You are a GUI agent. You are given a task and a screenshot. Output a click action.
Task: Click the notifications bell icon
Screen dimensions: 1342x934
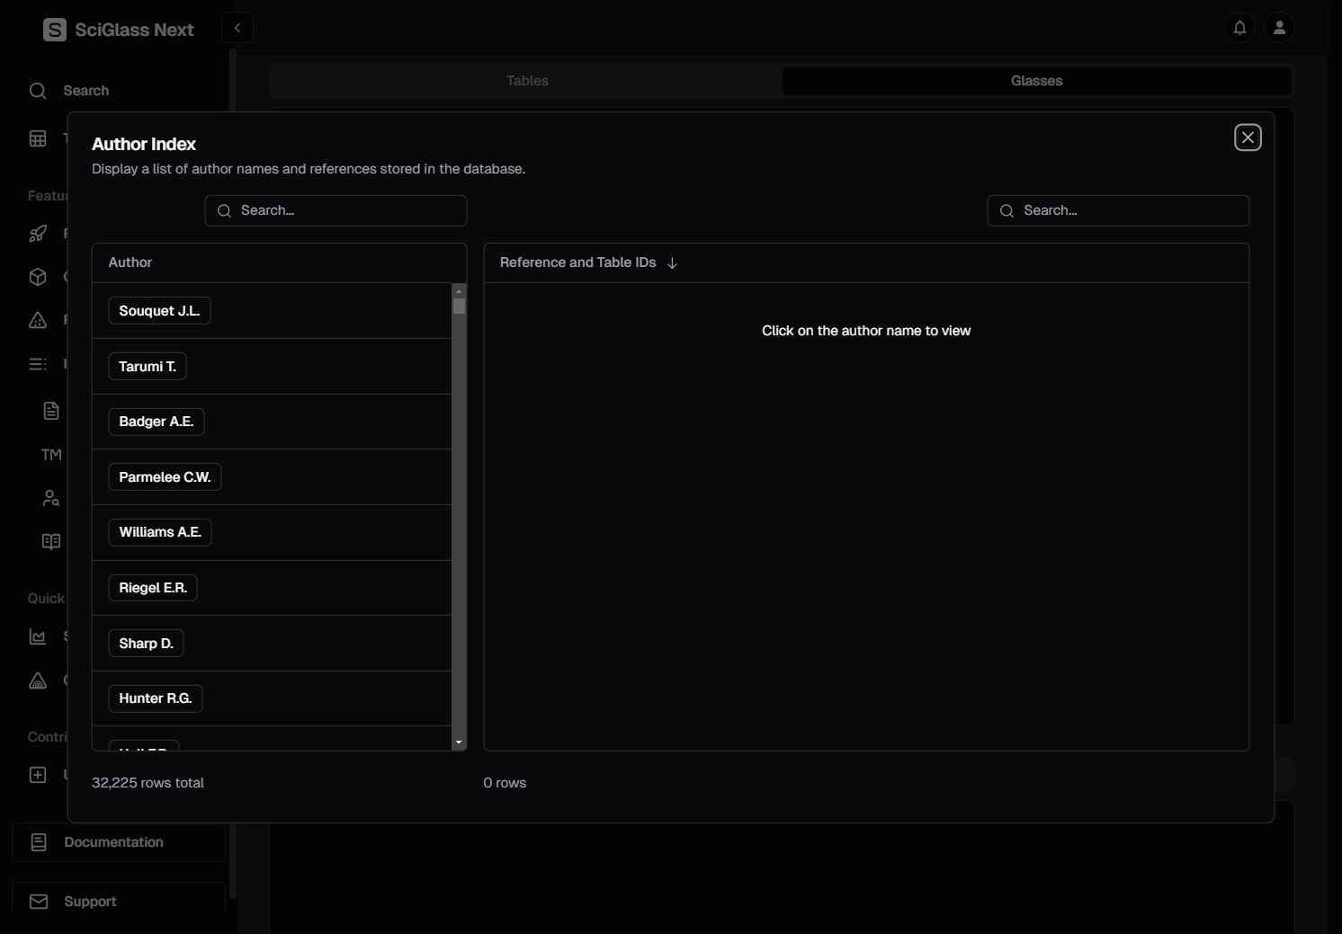(1239, 28)
